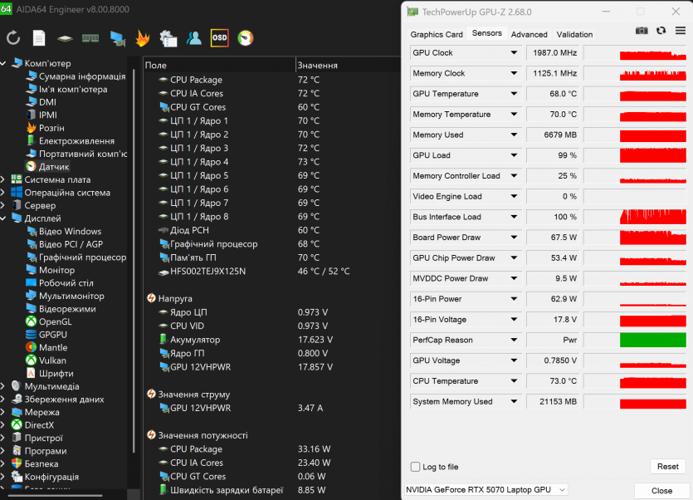Open the OSD panel toolbar icon

[219, 37]
